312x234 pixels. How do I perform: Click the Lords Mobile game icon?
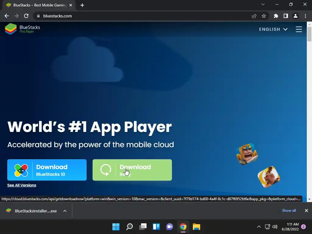247,154
